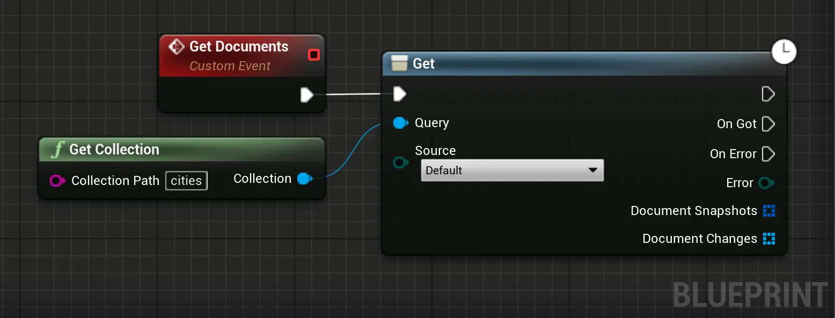
Task: Click the On Error execution pin
Action: pyautogui.click(x=768, y=154)
